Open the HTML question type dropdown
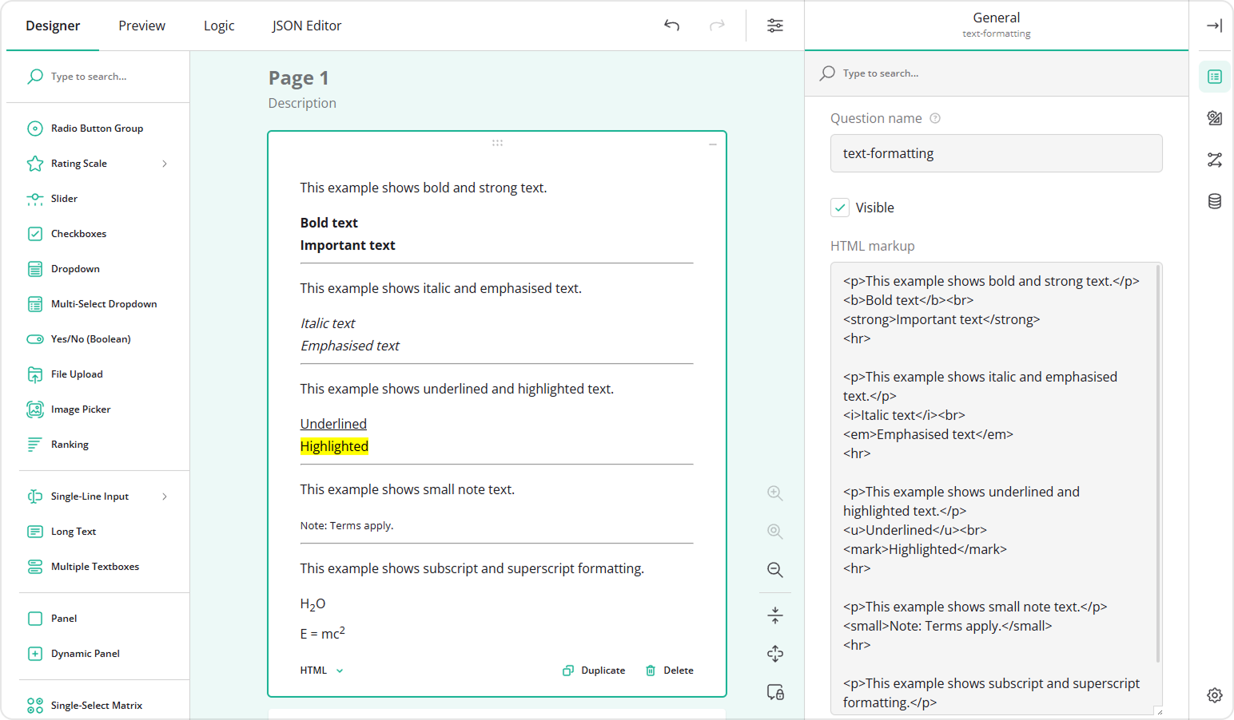Viewport: 1234px width, 720px height. click(320, 670)
